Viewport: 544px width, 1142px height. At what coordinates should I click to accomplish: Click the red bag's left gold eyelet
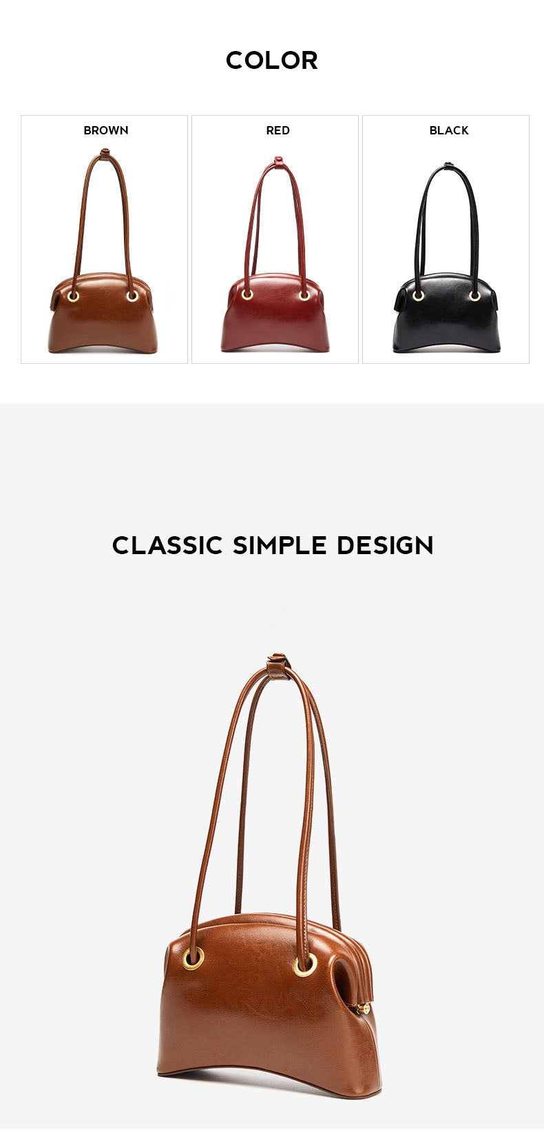(x=247, y=294)
